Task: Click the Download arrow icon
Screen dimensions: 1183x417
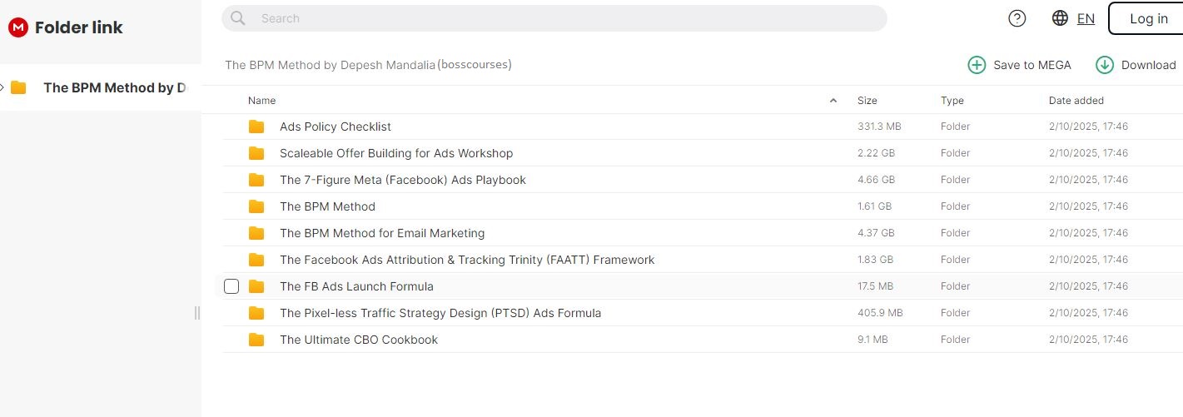Action: click(1105, 65)
